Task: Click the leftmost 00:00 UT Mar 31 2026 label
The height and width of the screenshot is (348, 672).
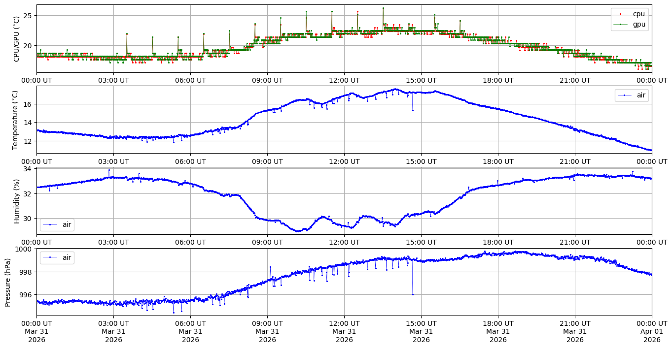Action: tap(36, 331)
